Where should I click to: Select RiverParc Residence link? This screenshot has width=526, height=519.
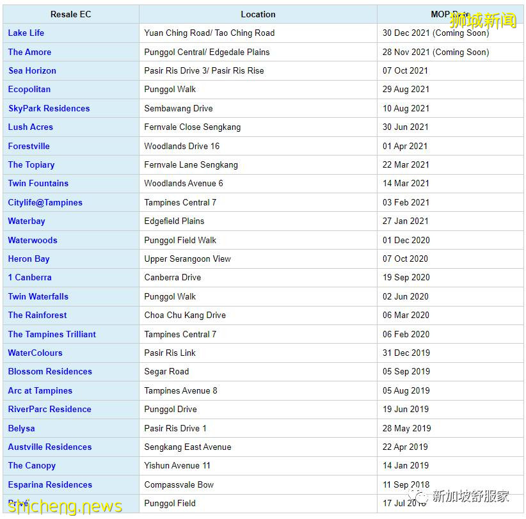coord(50,409)
